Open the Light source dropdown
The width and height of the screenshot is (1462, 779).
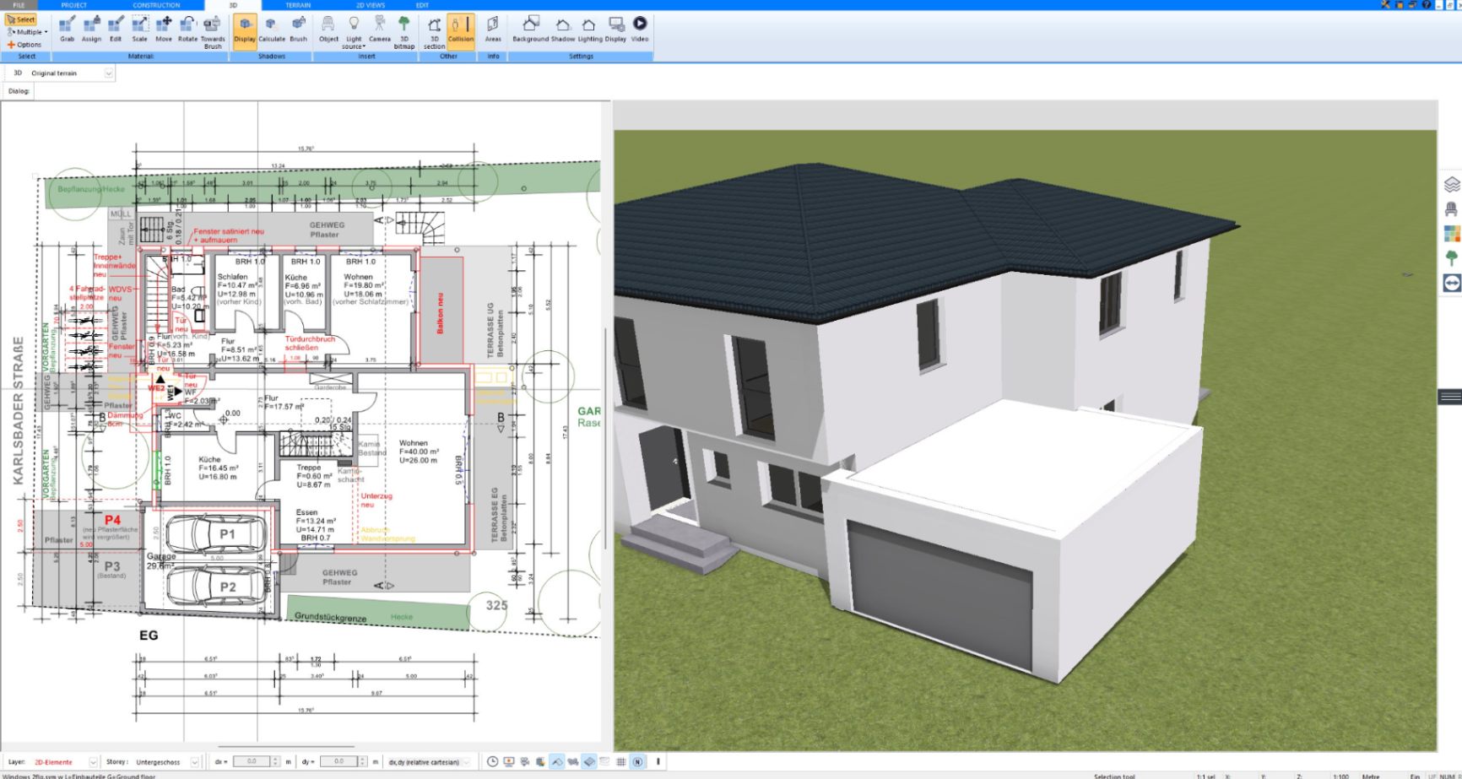[x=354, y=32]
